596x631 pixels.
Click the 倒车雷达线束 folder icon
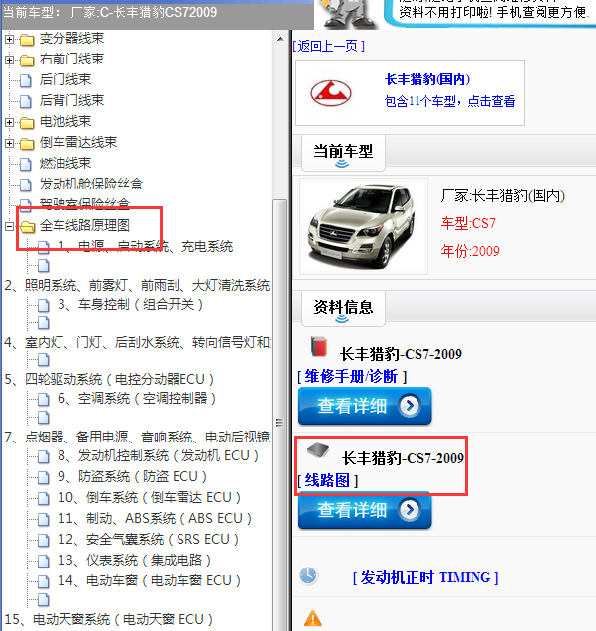(27, 144)
